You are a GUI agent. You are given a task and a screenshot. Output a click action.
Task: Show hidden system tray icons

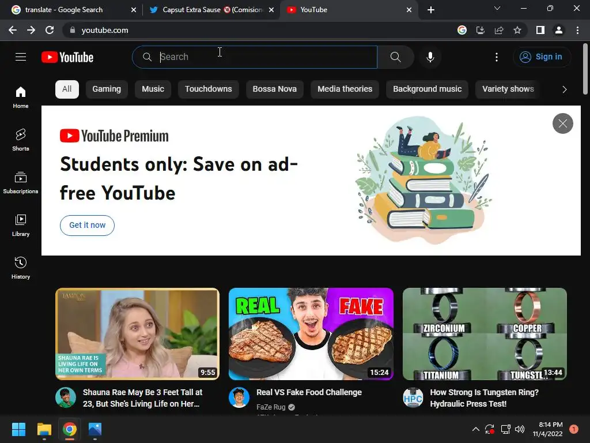point(475,429)
